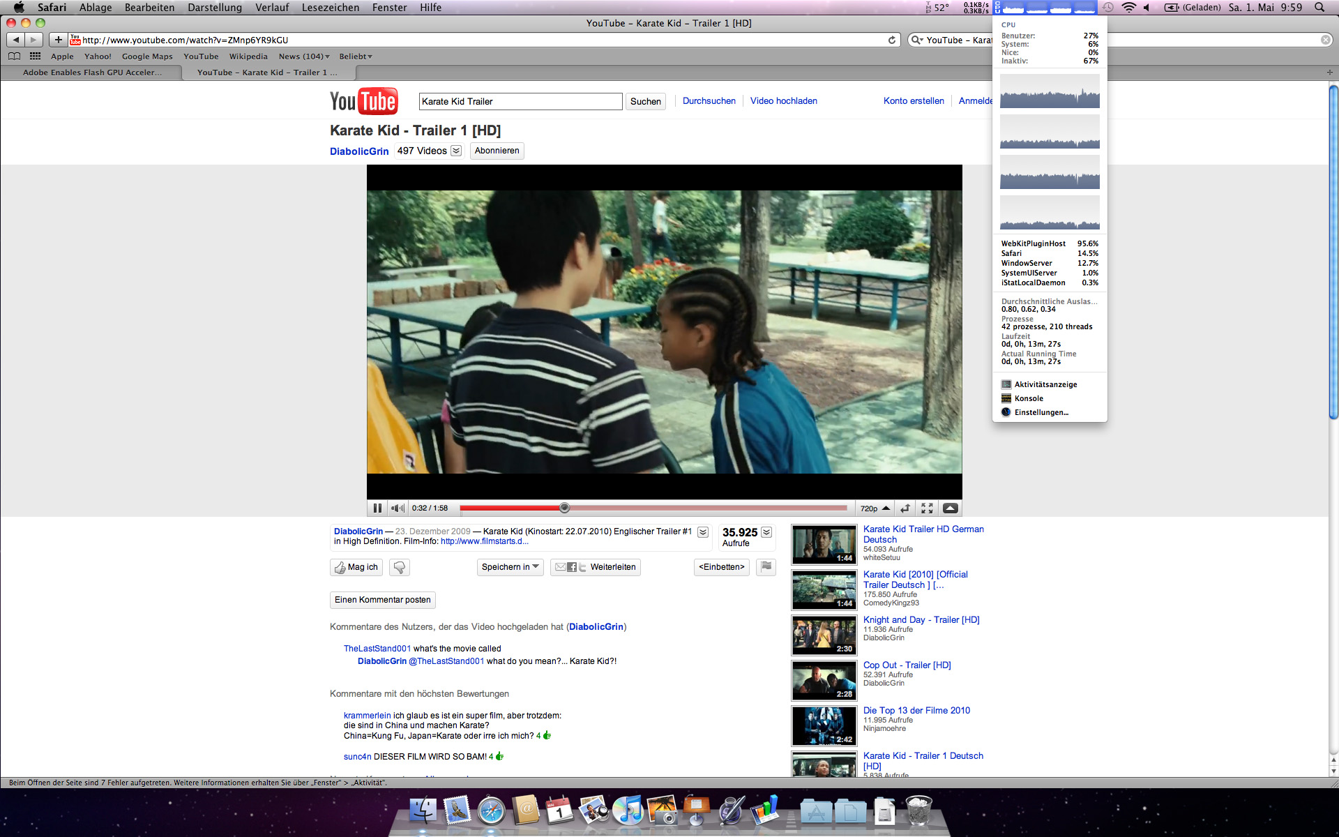Toggle expanded player size button
This screenshot has height=837, width=1339.
(950, 508)
